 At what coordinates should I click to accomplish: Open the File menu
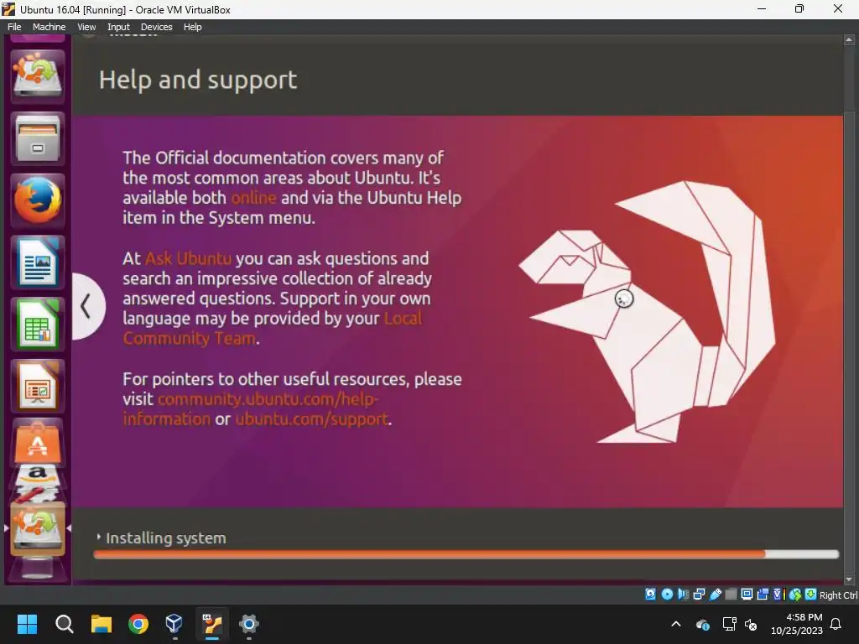(15, 27)
